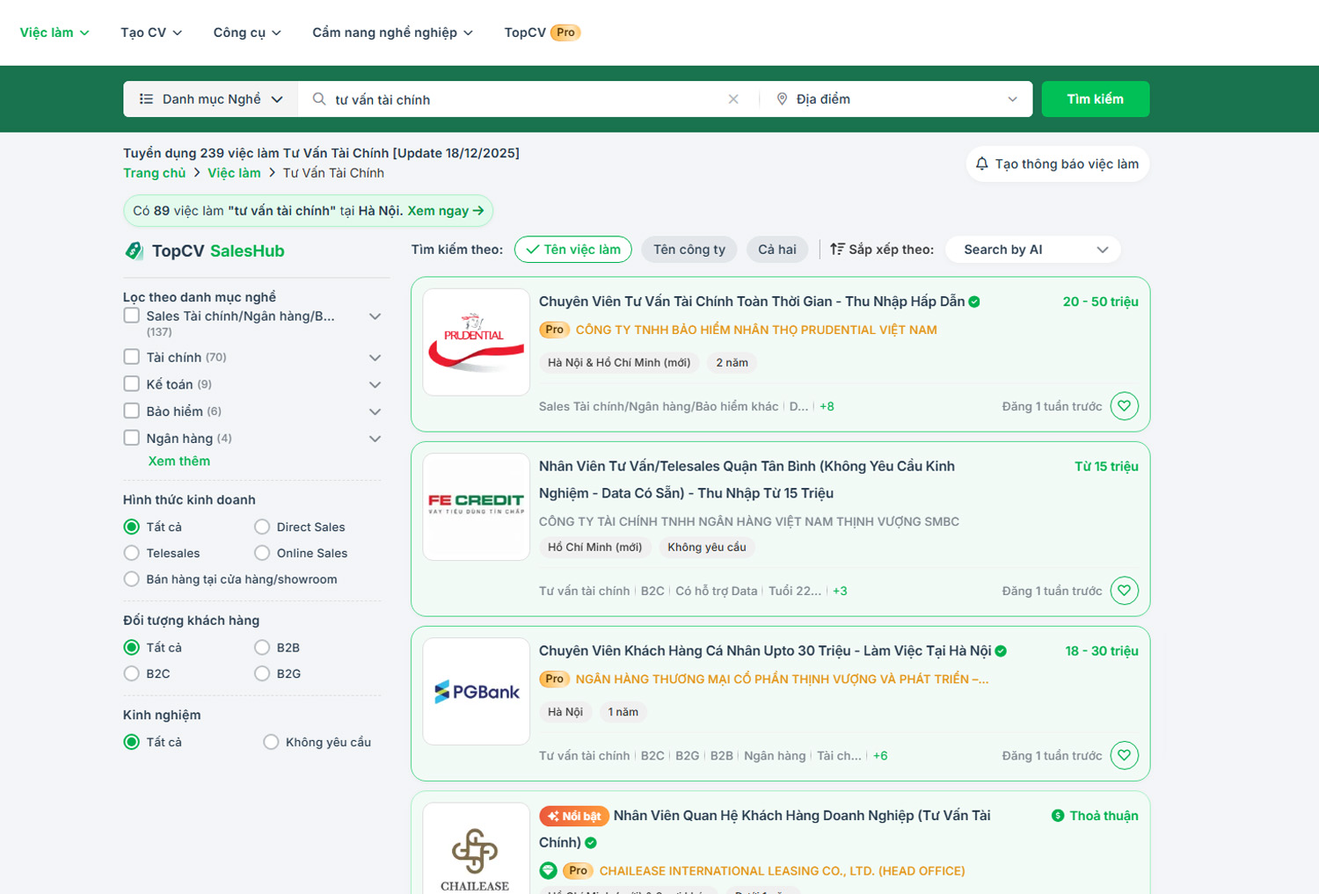Open Danh mục Nghề dropdown
Screen dimensions: 1319x894
(211, 99)
